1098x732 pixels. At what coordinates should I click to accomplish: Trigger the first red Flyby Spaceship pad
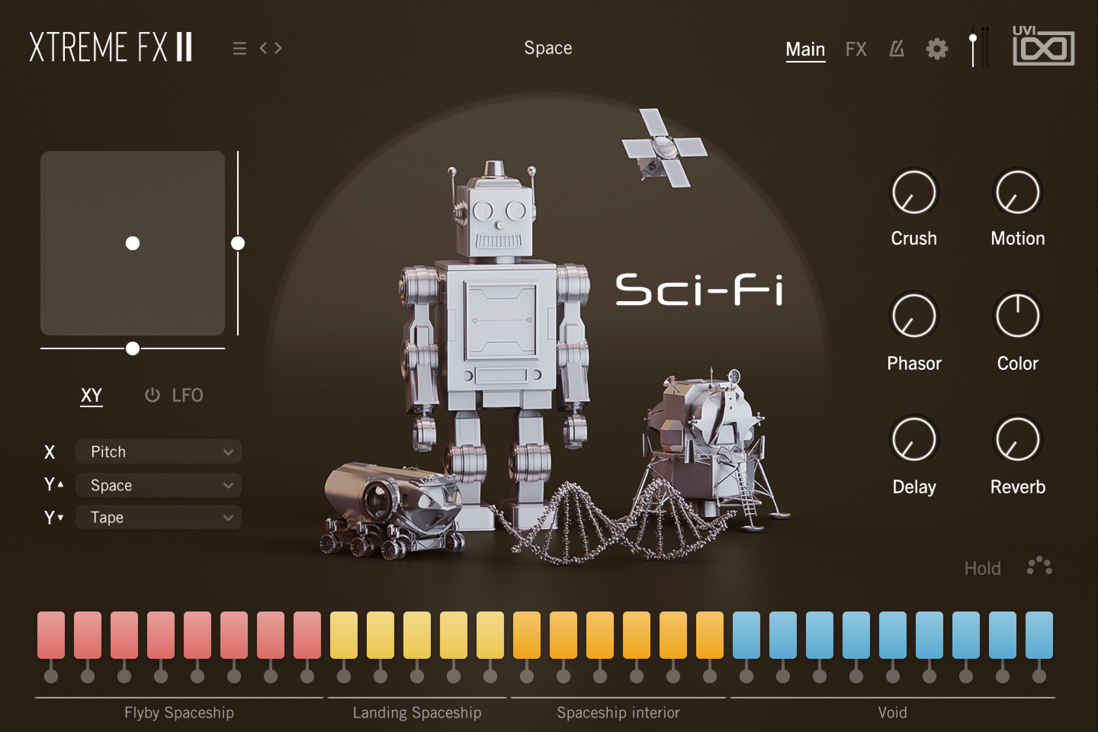click(x=51, y=635)
